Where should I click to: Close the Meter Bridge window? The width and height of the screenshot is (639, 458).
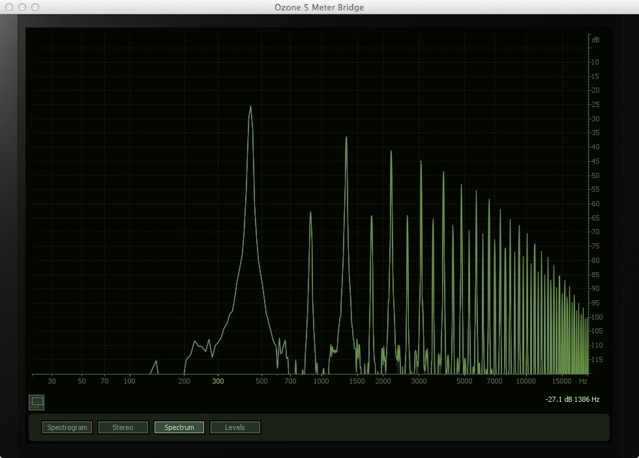pos(9,7)
